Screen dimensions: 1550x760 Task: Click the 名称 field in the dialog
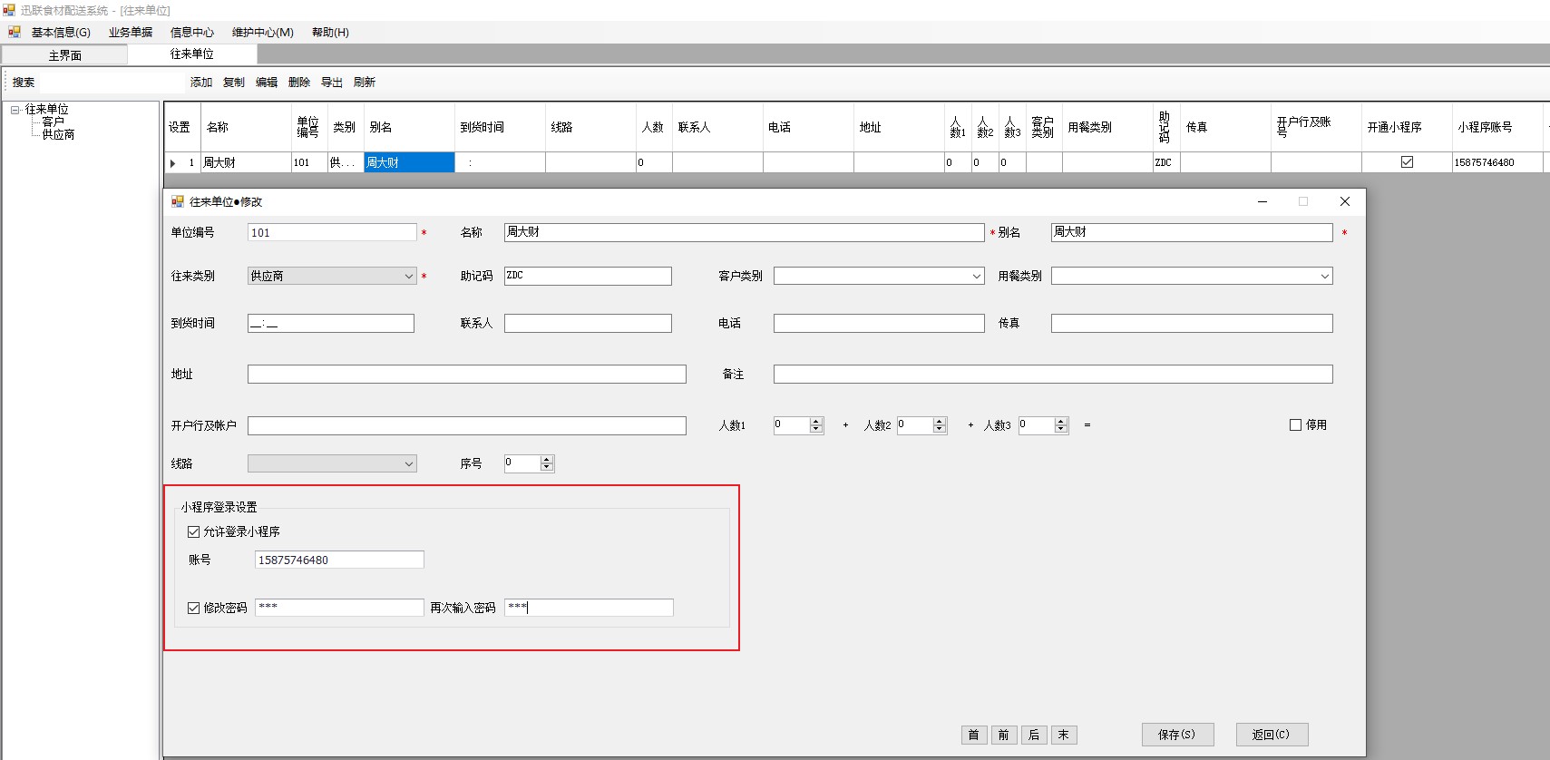pos(744,232)
